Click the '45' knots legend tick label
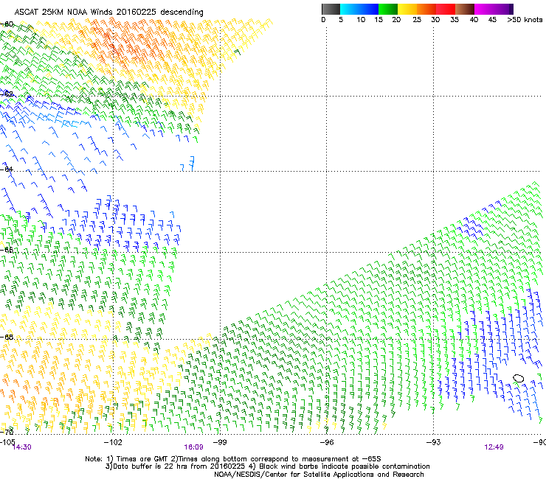The image size is (546, 479). (x=492, y=20)
